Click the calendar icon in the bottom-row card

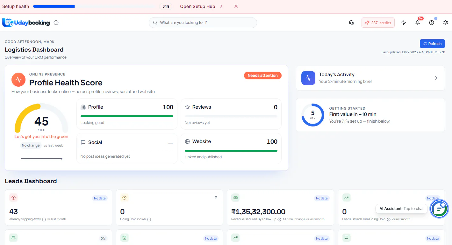(x=124, y=238)
